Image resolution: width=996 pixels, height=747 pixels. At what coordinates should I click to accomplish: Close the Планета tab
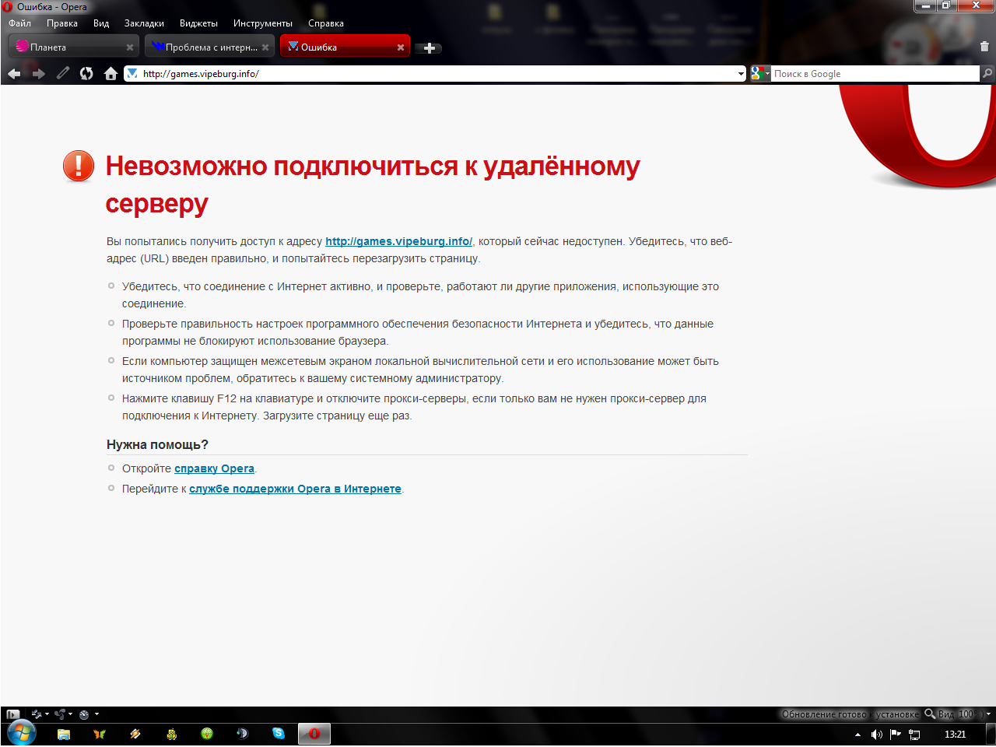[130, 47]
